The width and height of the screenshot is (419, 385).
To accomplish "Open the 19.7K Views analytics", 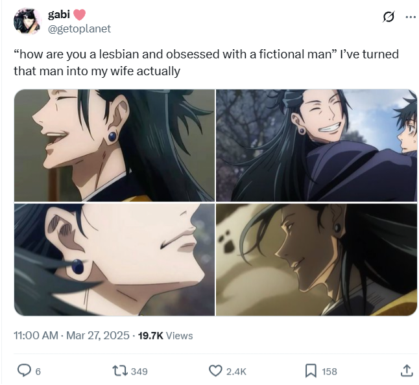I will tap(165, 335).
